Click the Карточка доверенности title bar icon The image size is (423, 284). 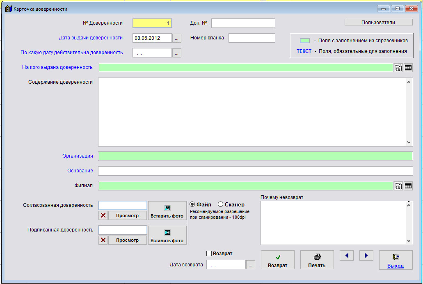8,9
